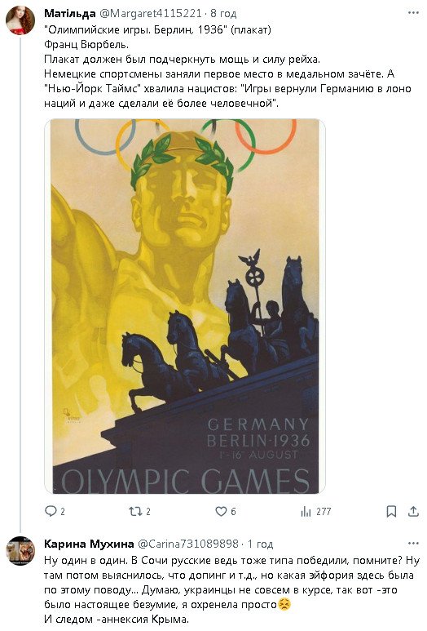427x631 pixels.
Task: Click the handle @Margaret4115221
Action: pos(150,13)
